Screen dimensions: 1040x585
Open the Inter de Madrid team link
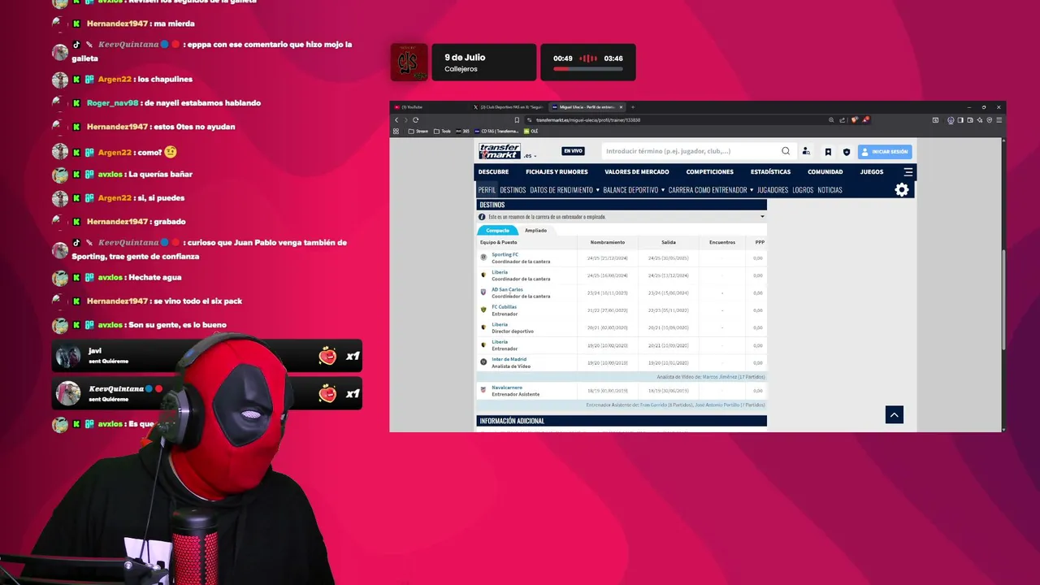[x=509, y=359]
